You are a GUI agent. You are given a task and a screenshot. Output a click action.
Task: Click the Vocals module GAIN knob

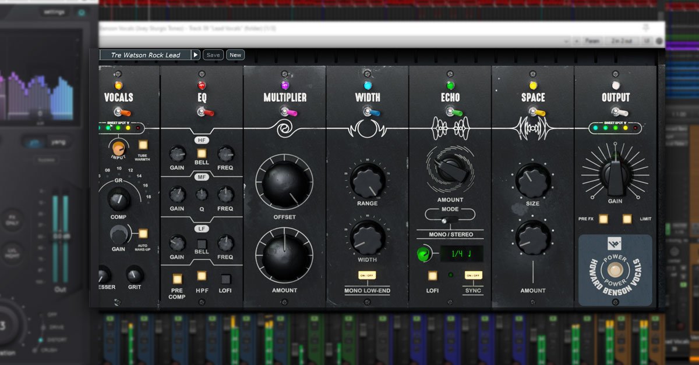point(119,235)
